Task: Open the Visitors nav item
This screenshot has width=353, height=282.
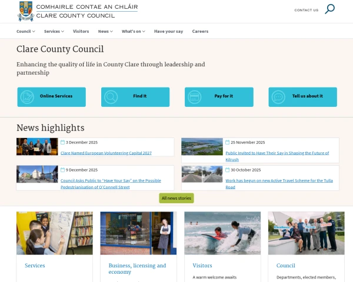Action: (81, 31)
